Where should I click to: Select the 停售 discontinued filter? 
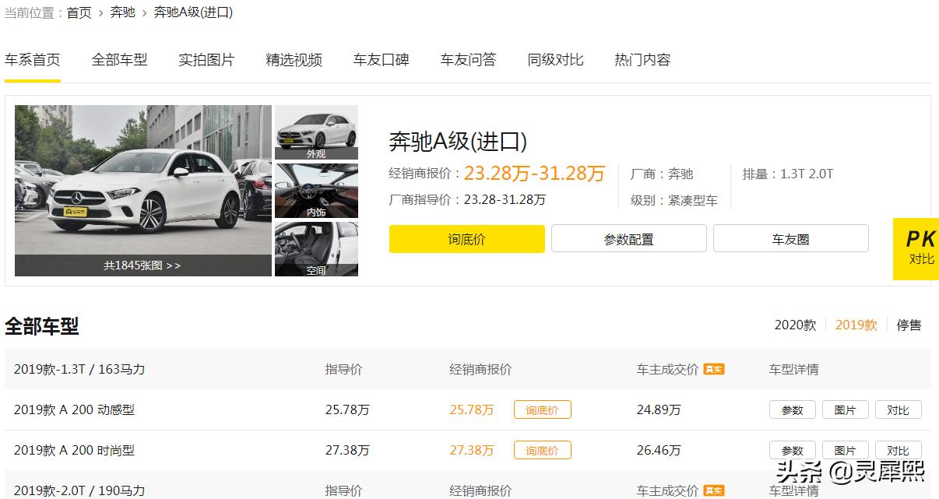click(x=909, y=325)
